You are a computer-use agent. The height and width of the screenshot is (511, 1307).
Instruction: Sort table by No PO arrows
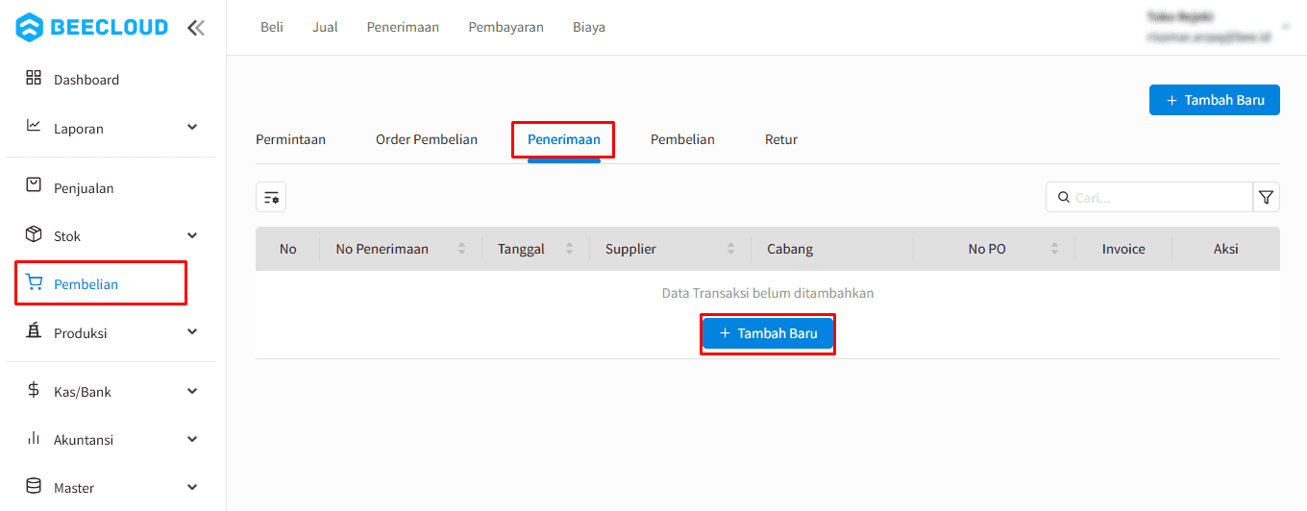pos(1054,249)
